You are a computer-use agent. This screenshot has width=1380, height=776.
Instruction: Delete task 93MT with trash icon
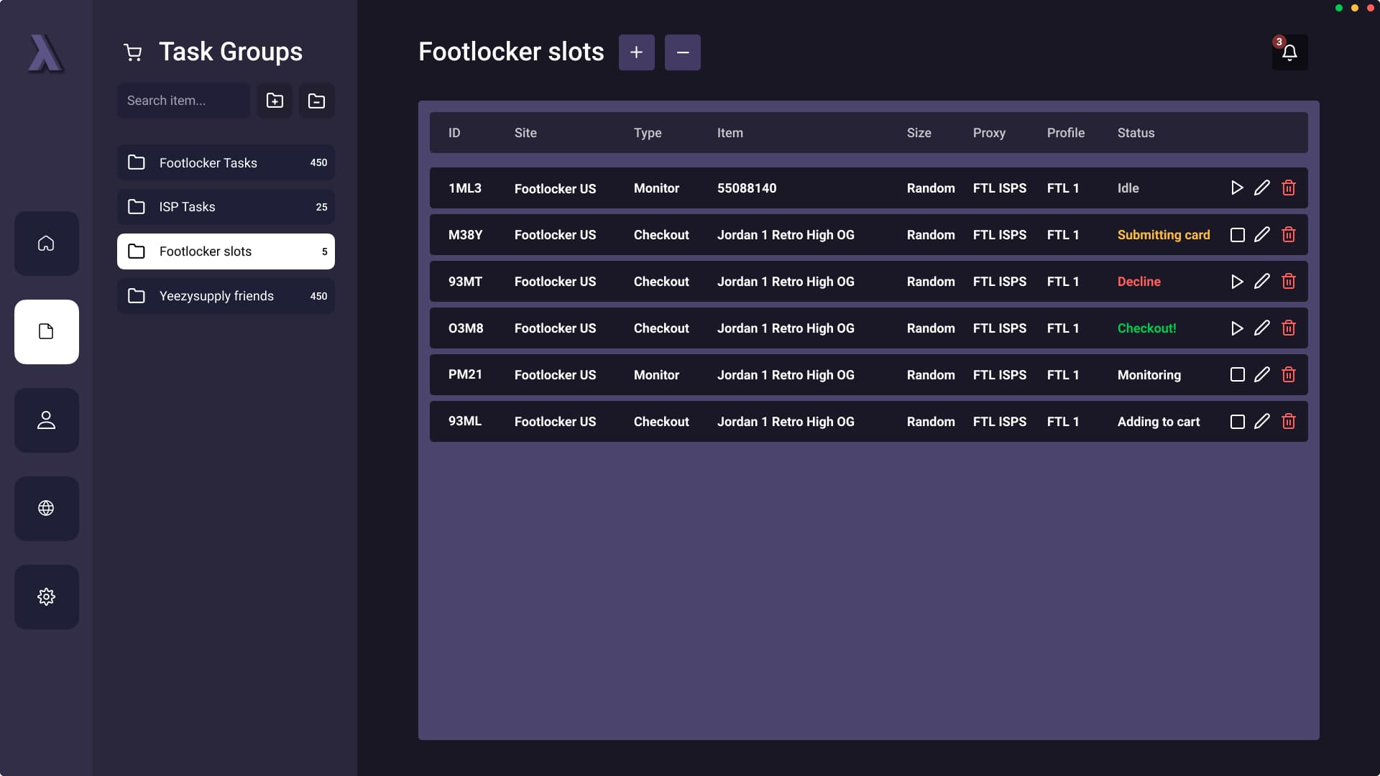1288,282
